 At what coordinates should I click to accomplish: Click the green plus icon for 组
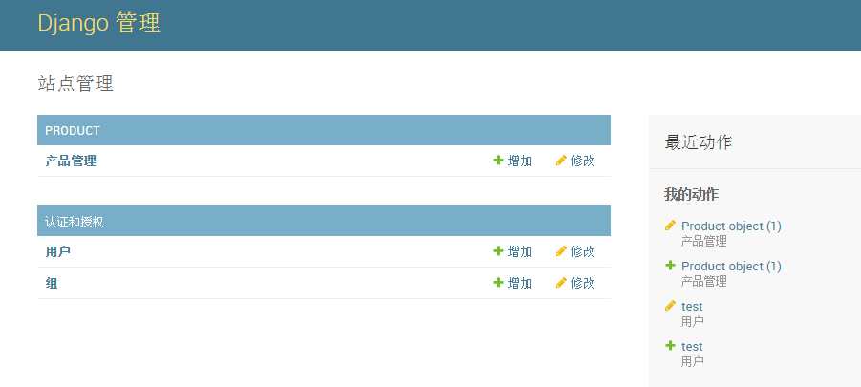[x=498, y=283]
